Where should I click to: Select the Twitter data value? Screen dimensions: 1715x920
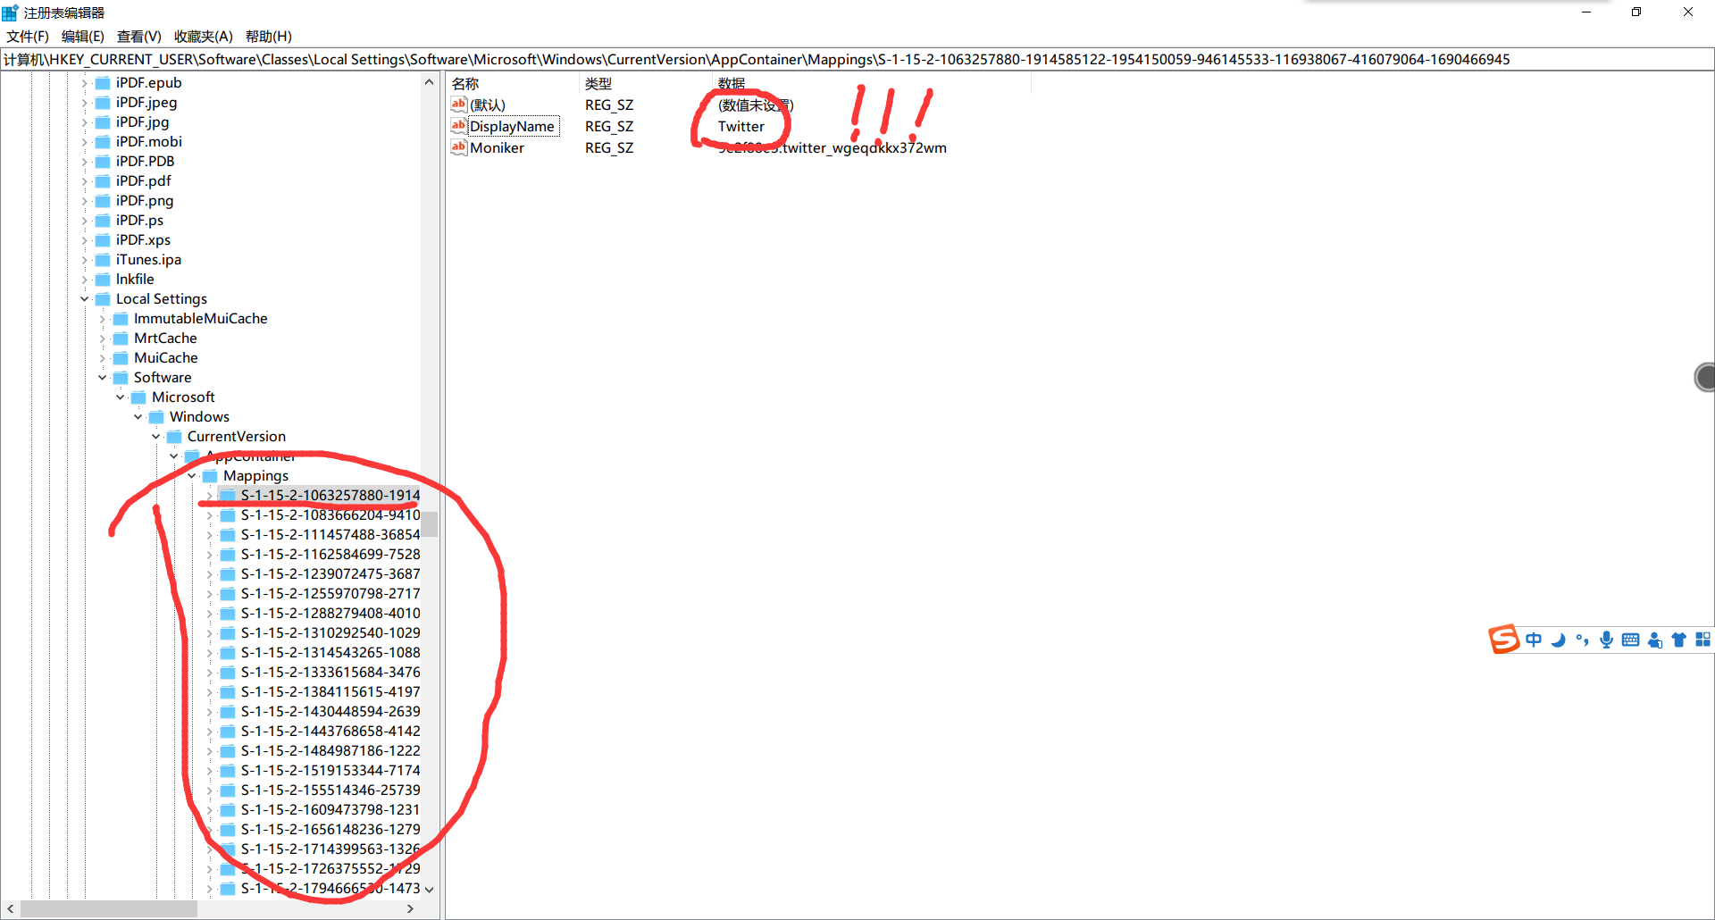point(741,127)
